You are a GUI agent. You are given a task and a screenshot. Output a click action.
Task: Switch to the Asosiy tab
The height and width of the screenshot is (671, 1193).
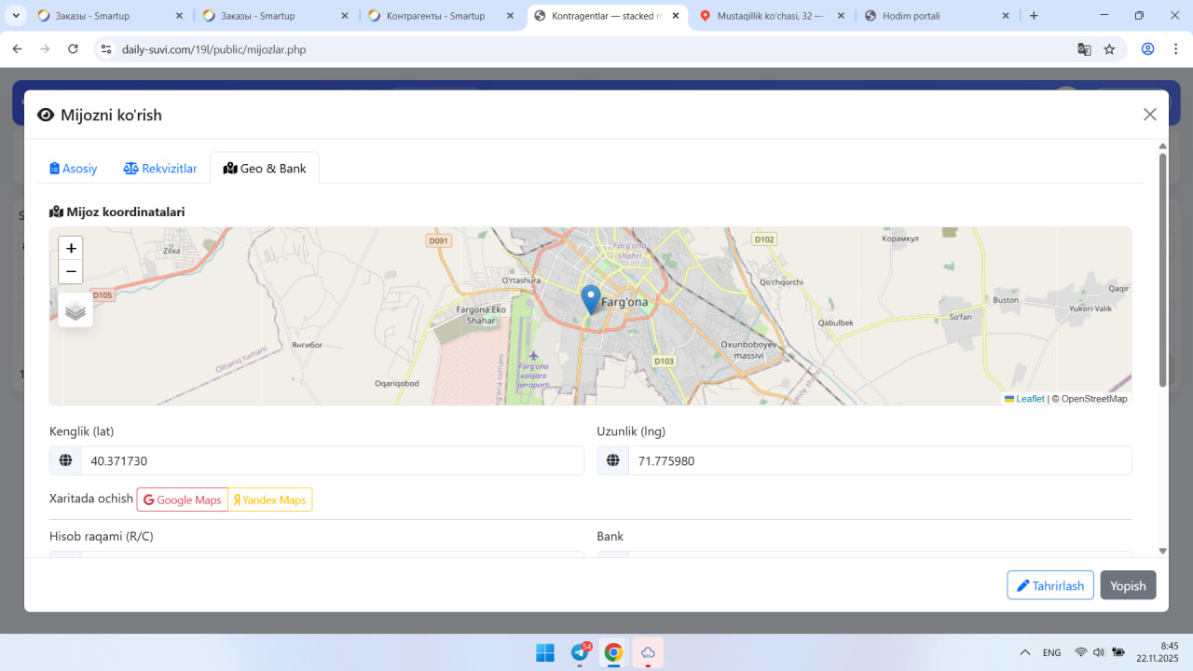[74, 169]
